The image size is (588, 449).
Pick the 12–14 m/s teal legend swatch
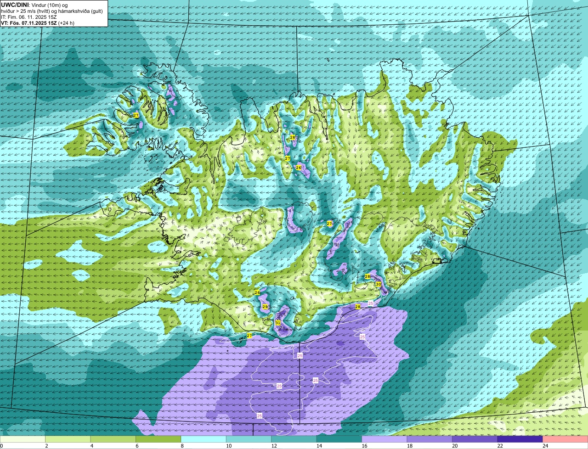tap(294, 439)
